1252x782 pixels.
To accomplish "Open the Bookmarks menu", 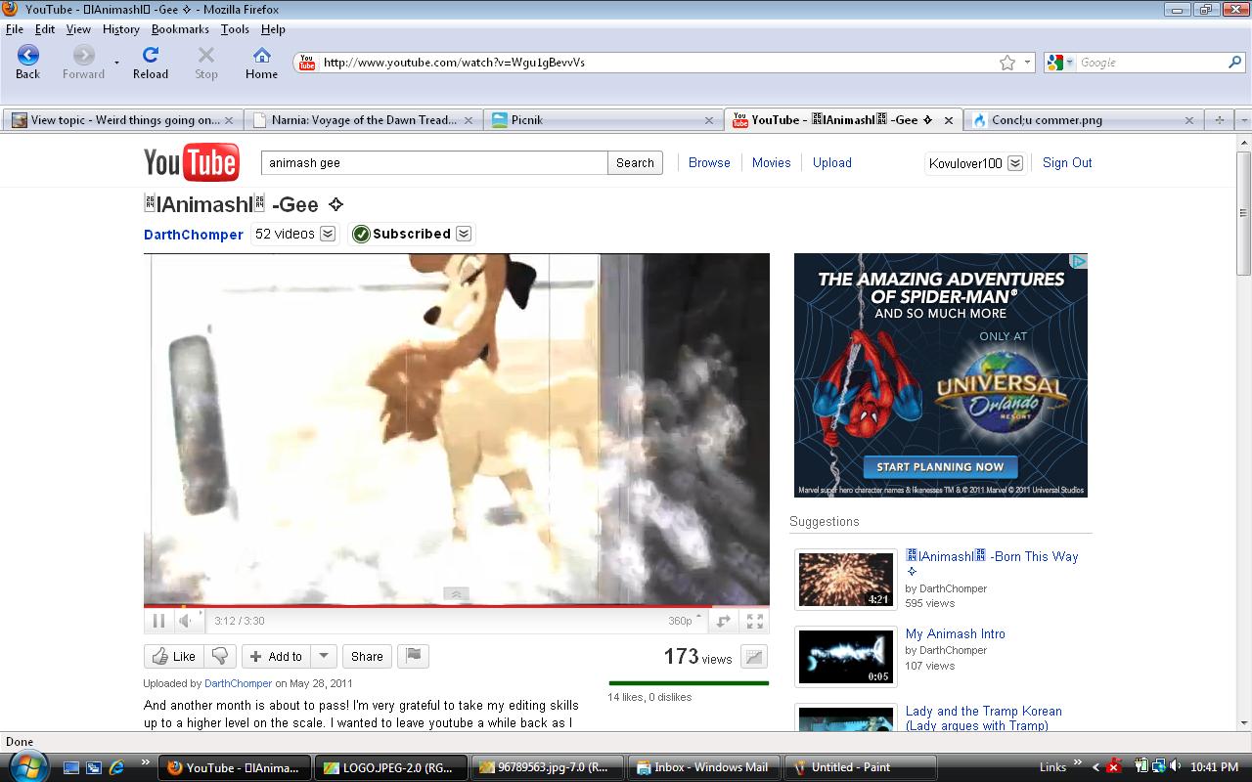I will pyautogui.click(x=179, y=29).
